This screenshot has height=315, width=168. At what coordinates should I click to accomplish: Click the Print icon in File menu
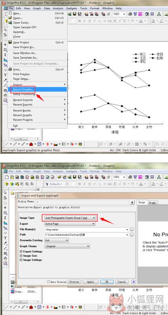pyautogui.click(x=10, y=69)
